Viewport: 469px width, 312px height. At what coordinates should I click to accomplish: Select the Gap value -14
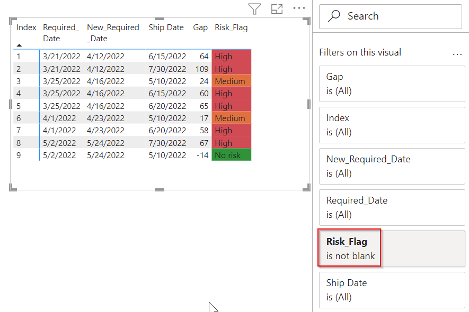point(202,155)
